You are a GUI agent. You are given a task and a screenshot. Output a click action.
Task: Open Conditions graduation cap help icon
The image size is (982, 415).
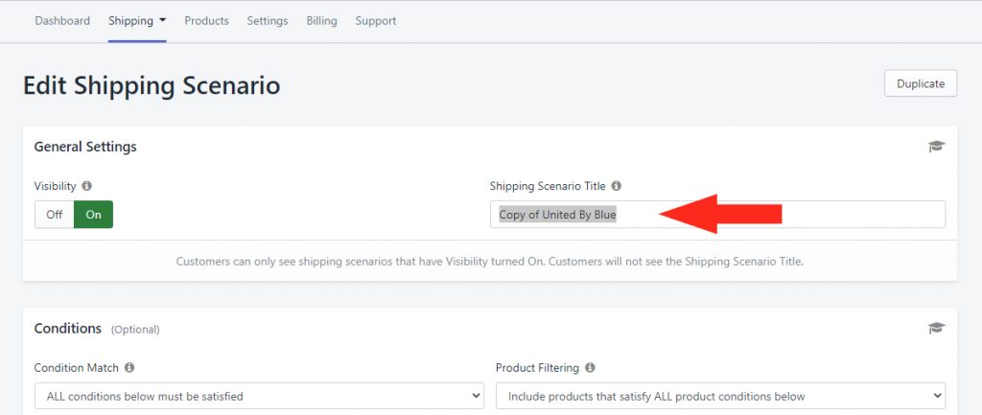click(x=936, y=328)
